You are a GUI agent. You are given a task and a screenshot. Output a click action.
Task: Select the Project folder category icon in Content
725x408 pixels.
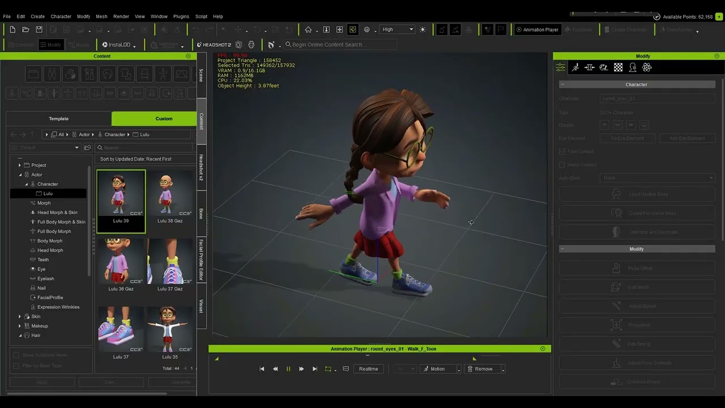pyautogui.click(x=33, y=74)
